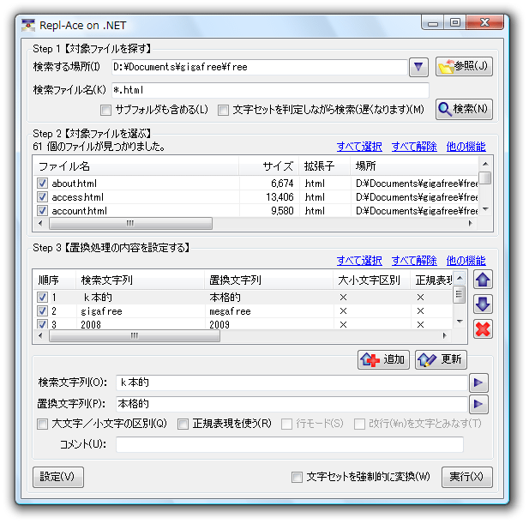Click the 検索する場所 path input field

click(x=259, y=67)
